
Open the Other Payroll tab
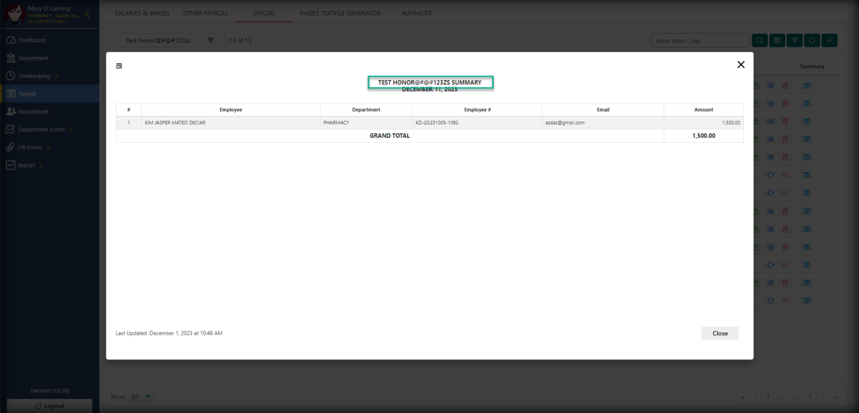[205, 13]
